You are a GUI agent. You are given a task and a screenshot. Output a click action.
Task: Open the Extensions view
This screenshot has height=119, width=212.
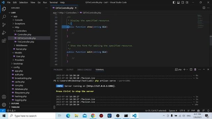[x=4, y=41]
